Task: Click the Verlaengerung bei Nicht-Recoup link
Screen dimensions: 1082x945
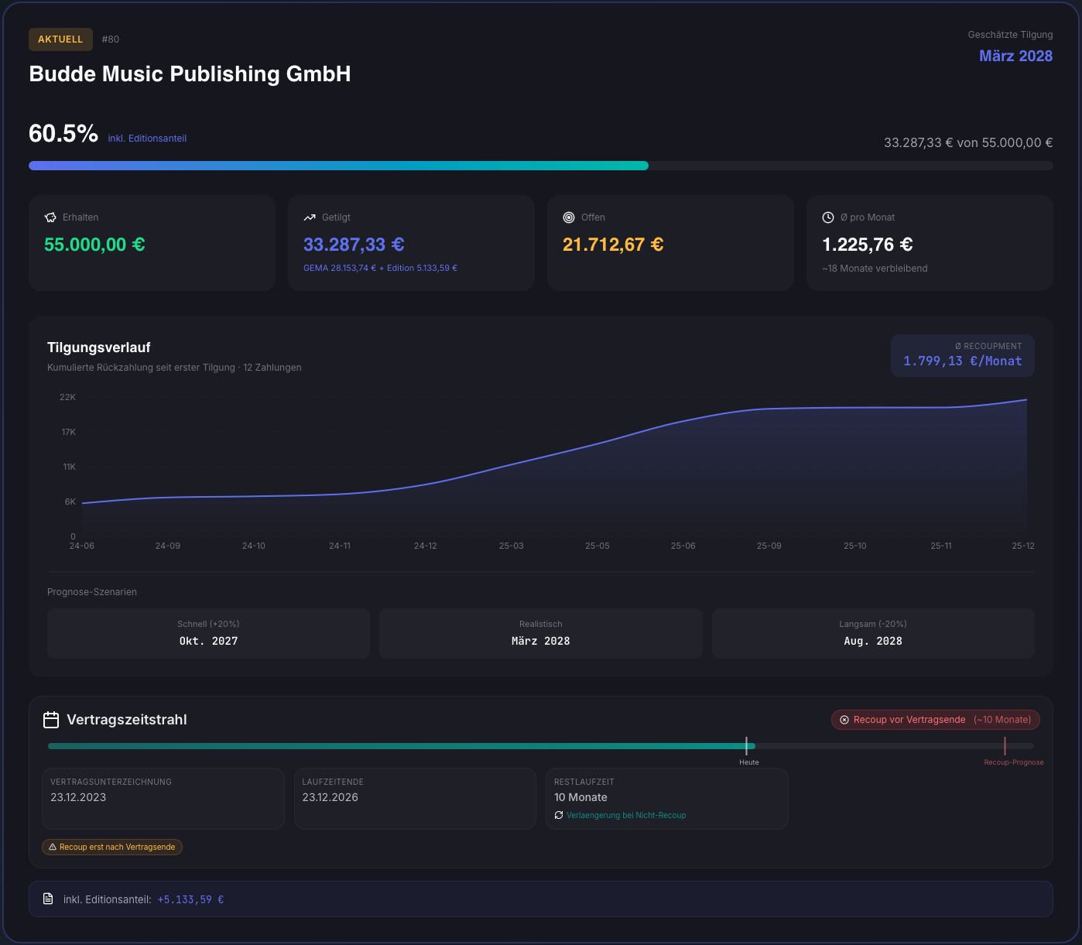Action: 625,815
